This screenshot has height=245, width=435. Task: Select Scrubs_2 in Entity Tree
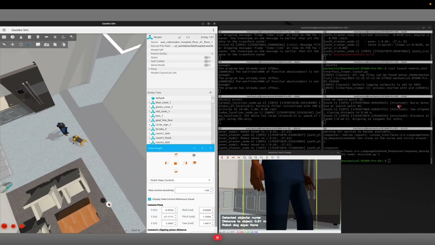pos(161,129)
